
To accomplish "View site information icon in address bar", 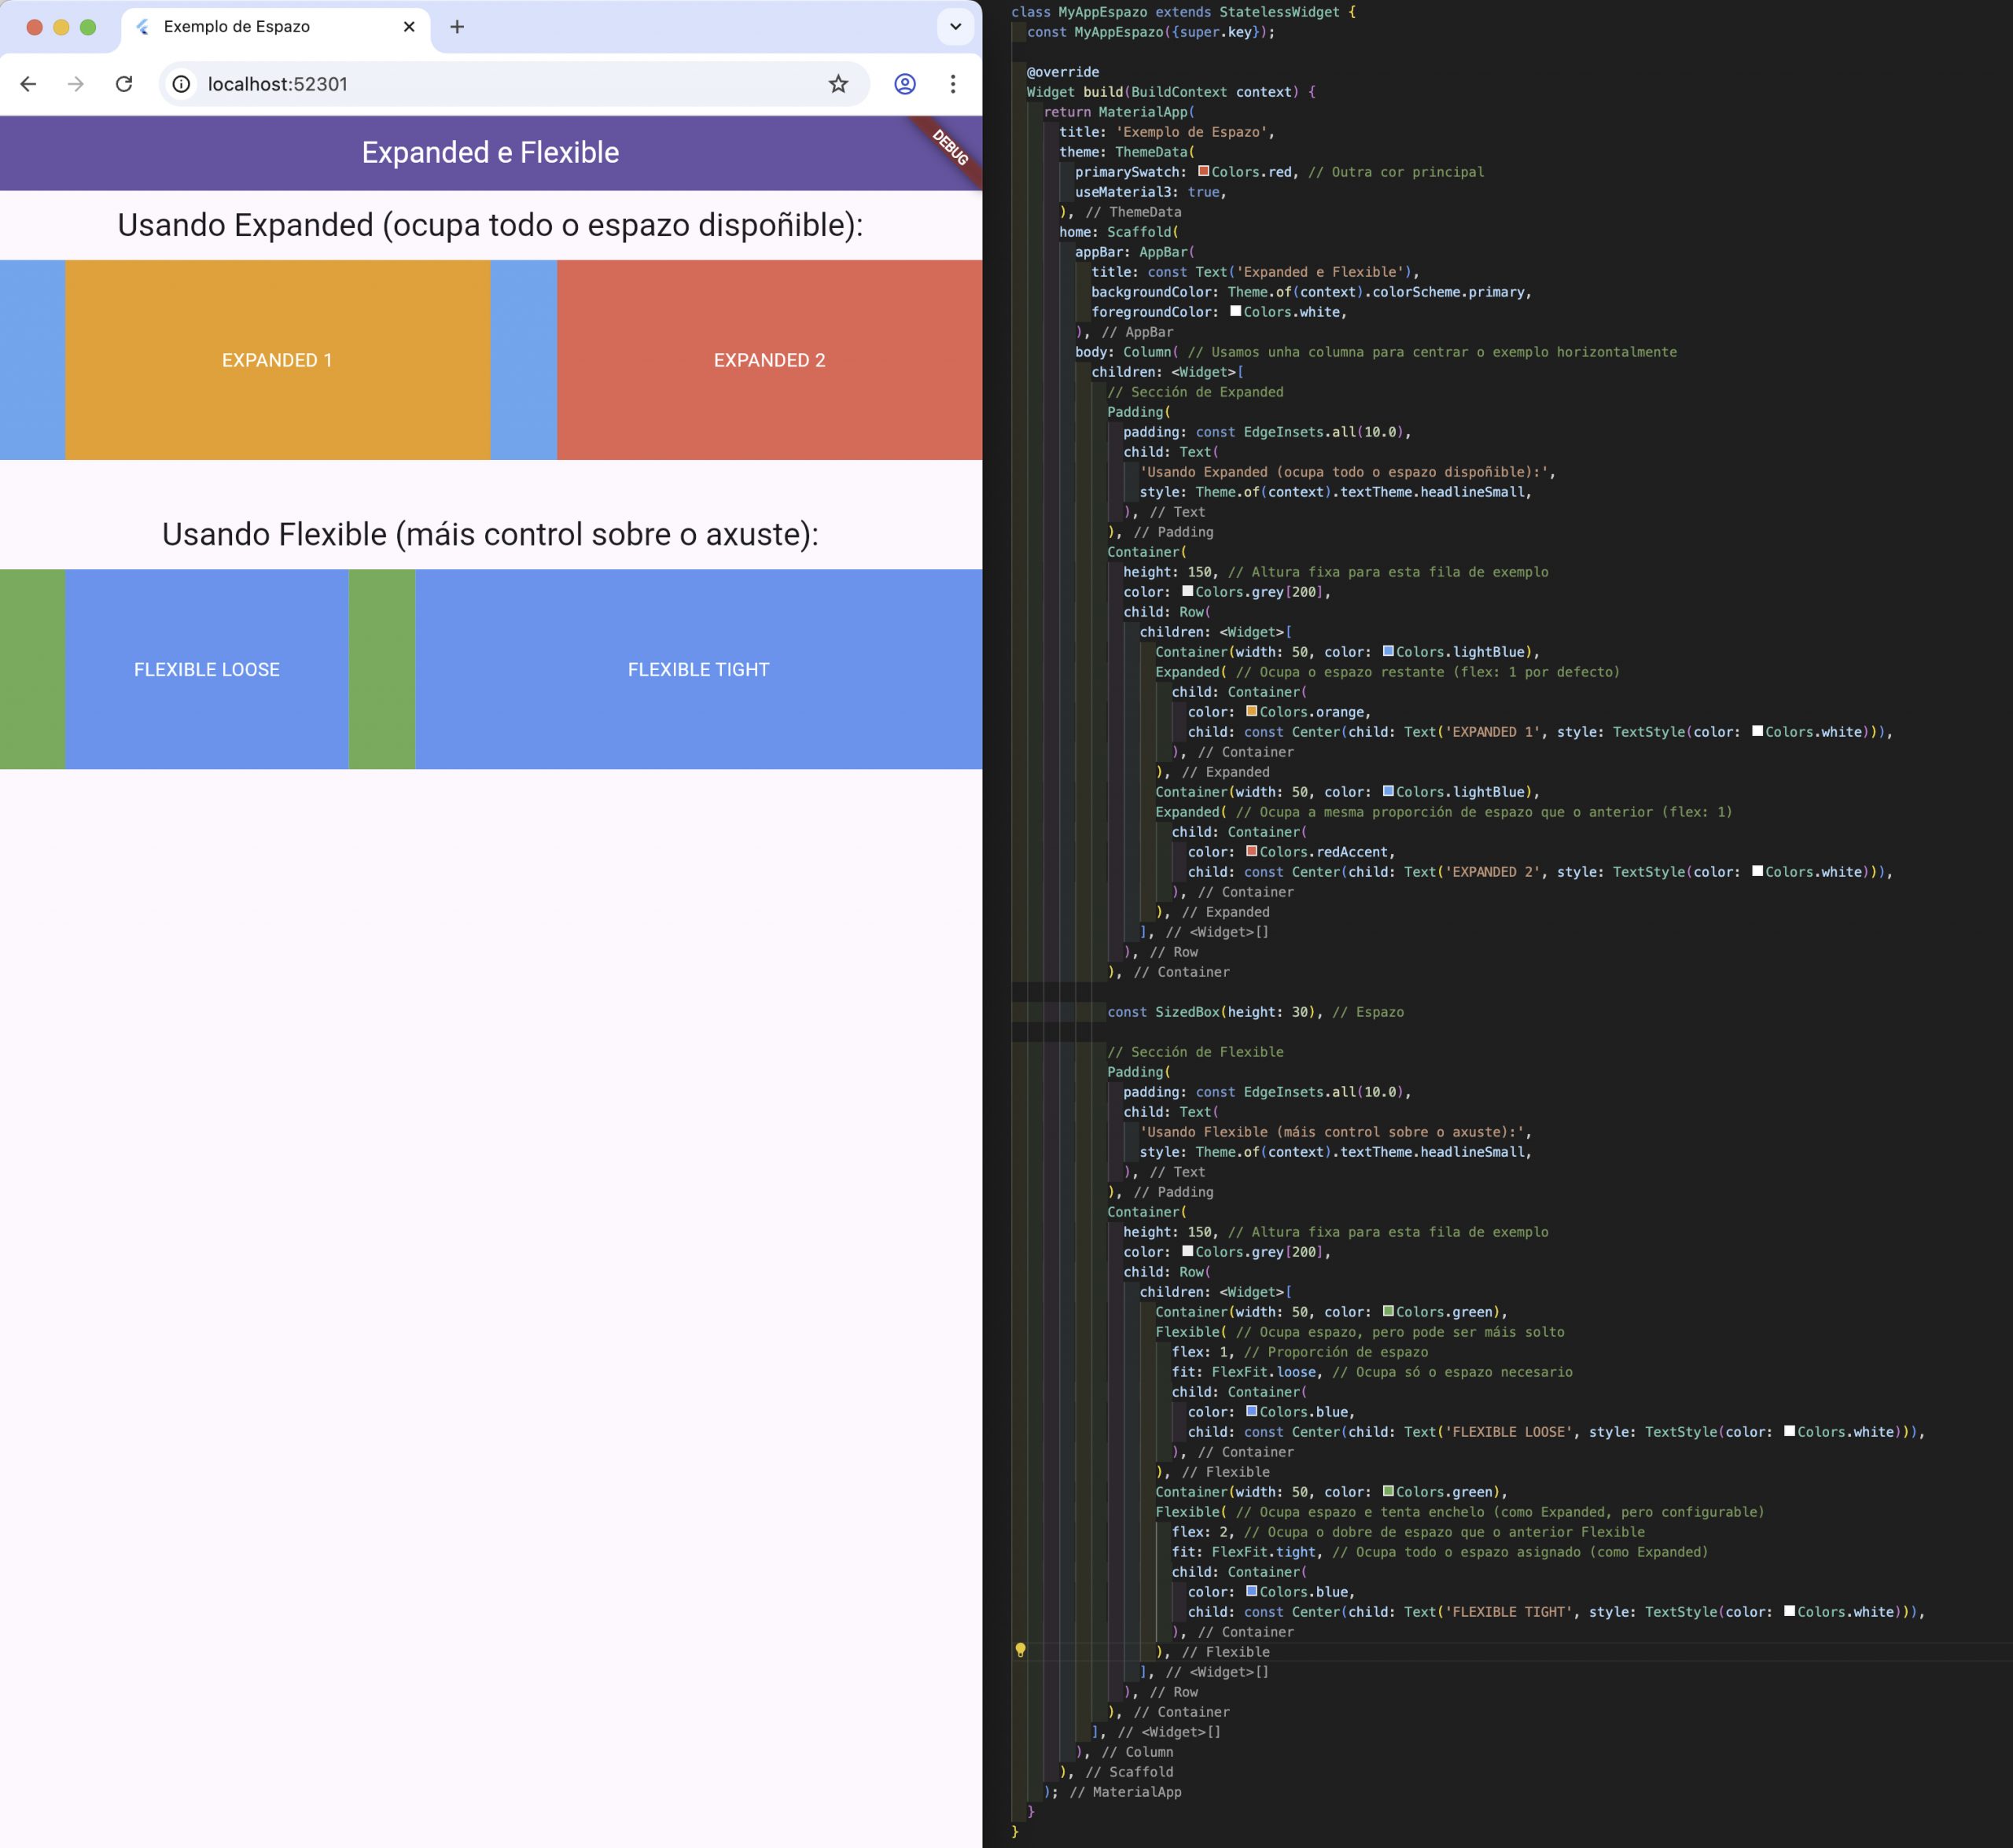I will (182, 84).
